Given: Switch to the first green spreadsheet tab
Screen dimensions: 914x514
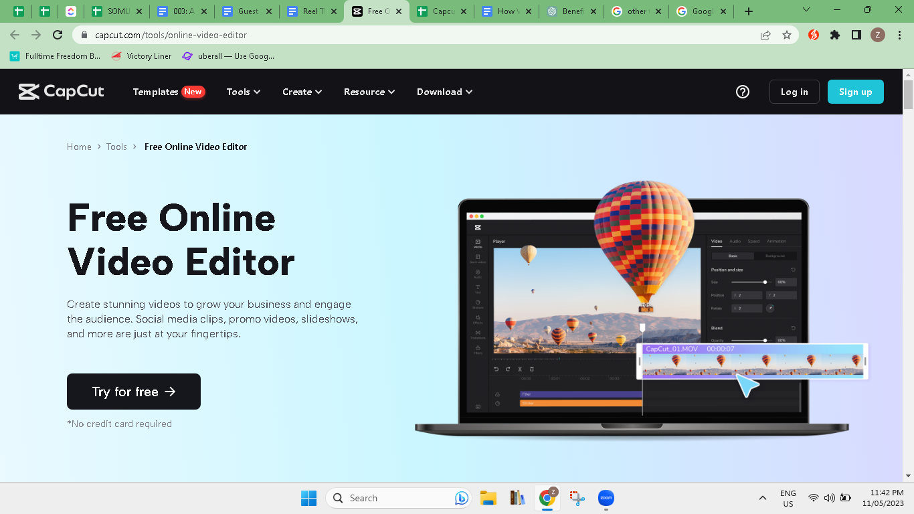Looking at the screenshot, I should click(19, 11).
